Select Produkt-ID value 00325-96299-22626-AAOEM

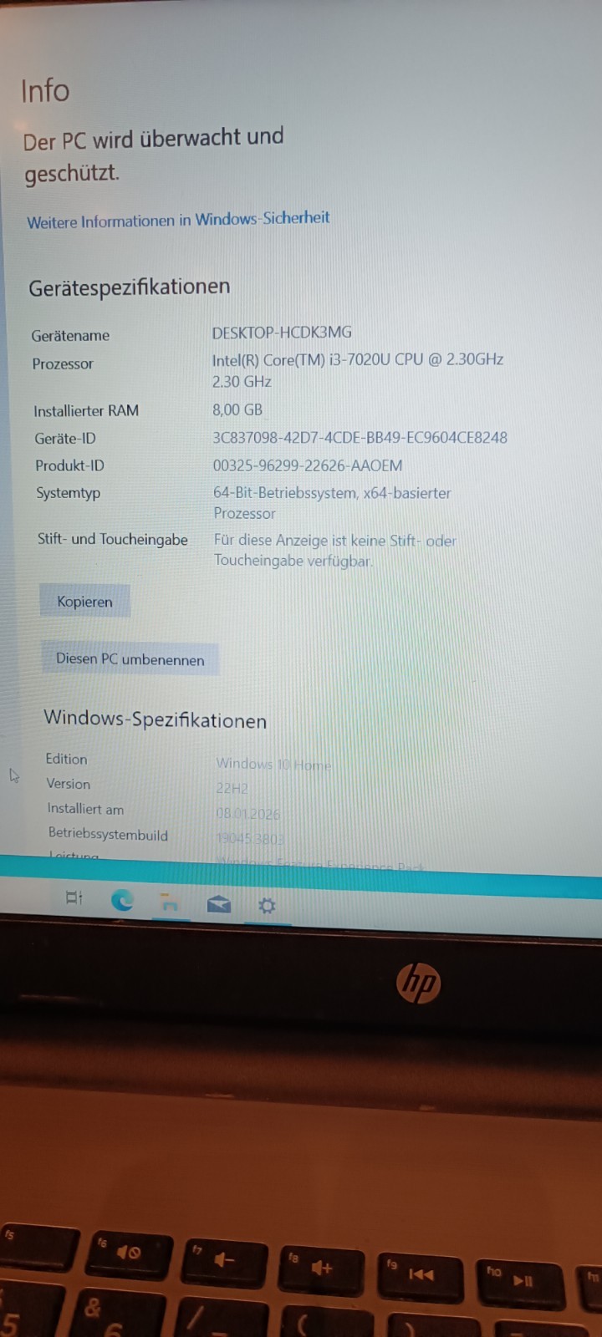click(x=308, y=465)
